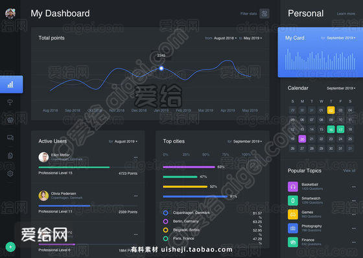The width and height of the screenshot is (363, 258).
Task: Select the Paris, France legend circle
Action: pyautogui.click(x=165, y=239)
